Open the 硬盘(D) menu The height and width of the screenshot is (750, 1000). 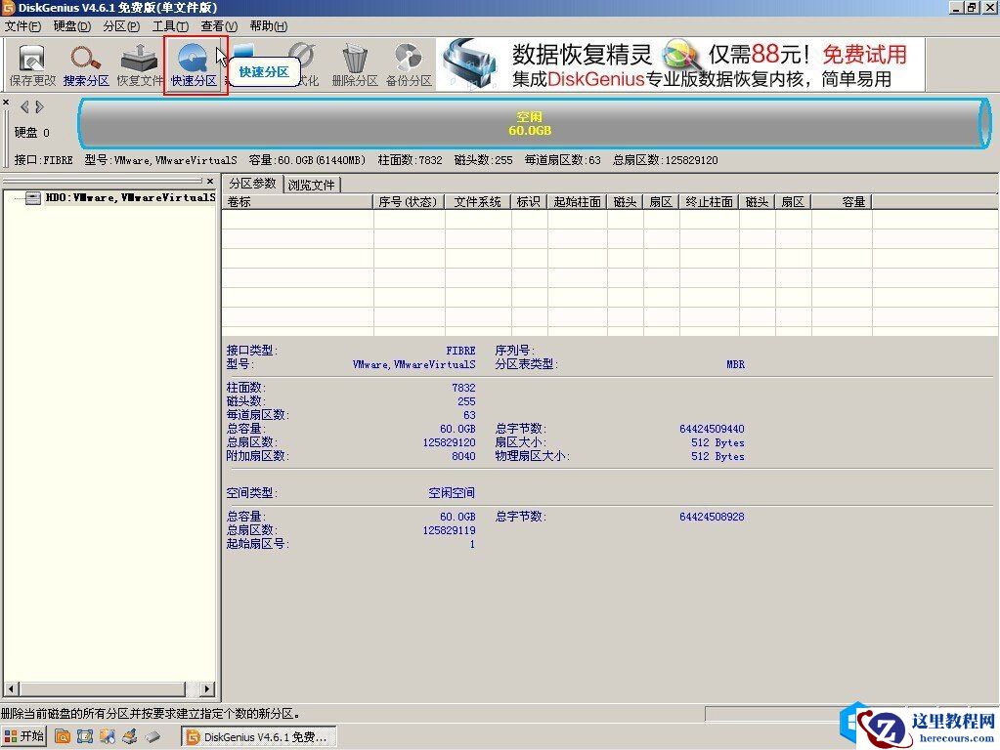click(x=70, y=26)
